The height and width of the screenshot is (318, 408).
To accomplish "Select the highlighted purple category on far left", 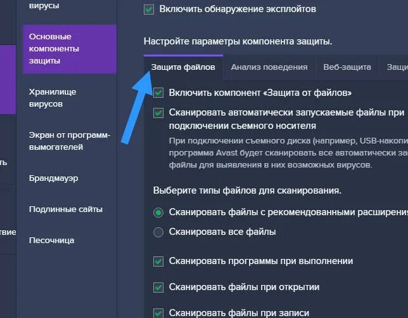I will pyautogui.click(x=8, y=79).
